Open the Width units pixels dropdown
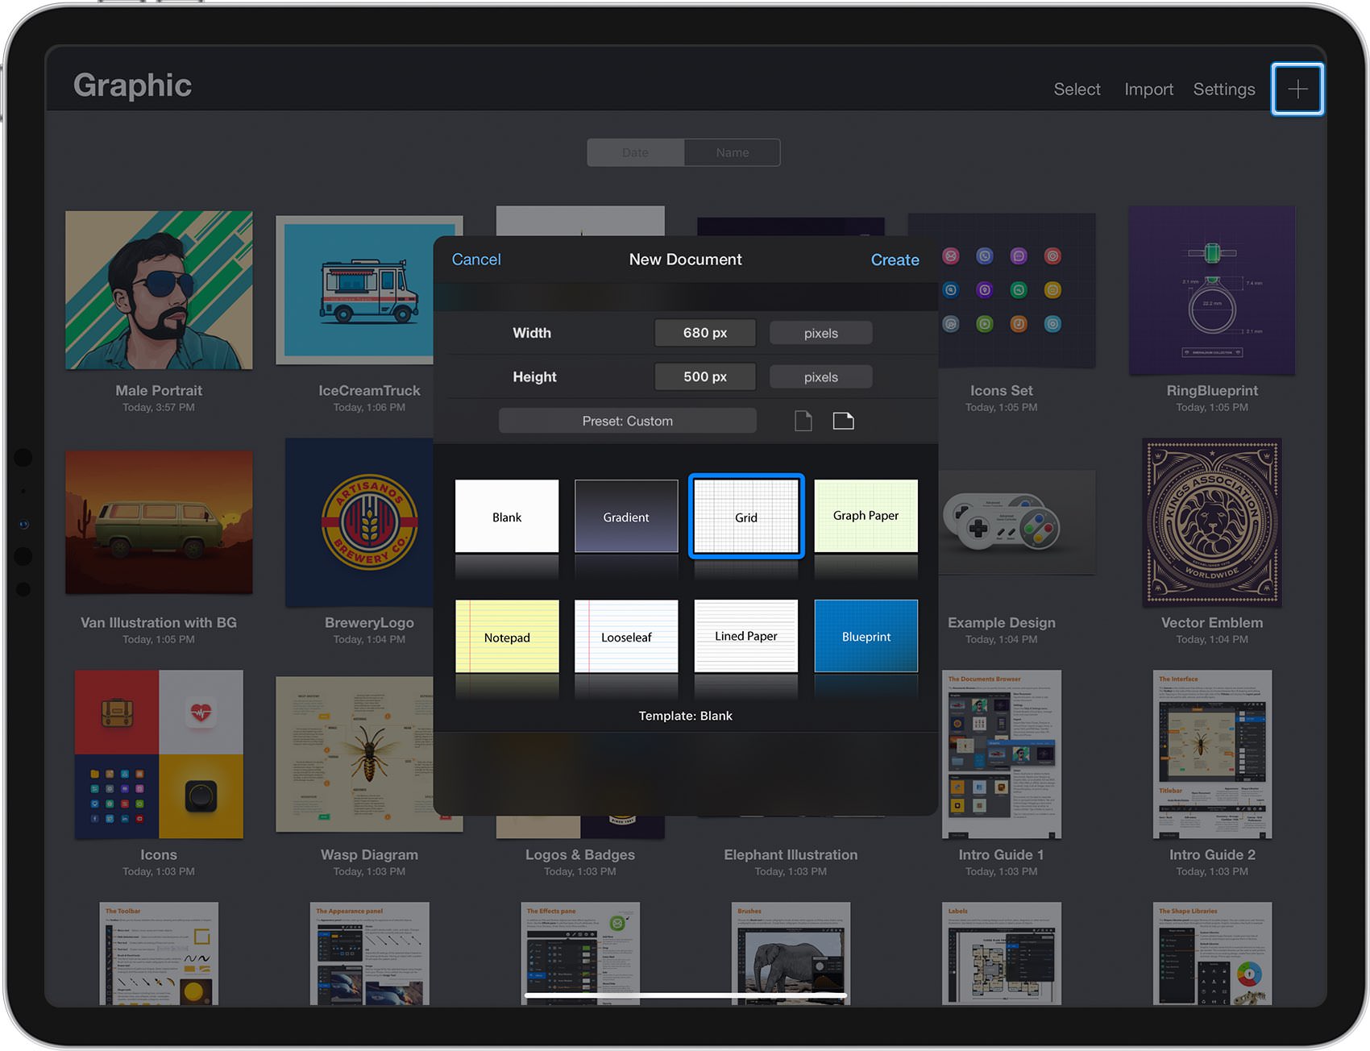 coord(821,333)
